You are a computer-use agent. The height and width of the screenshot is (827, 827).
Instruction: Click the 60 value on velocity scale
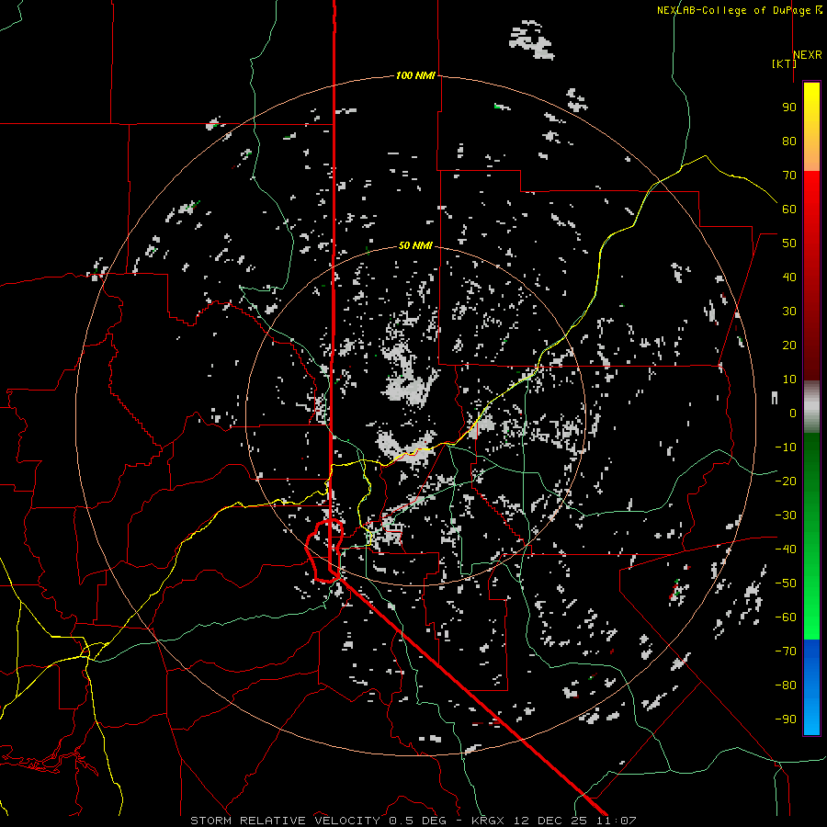pyautogui.click(x=789, y=210)
